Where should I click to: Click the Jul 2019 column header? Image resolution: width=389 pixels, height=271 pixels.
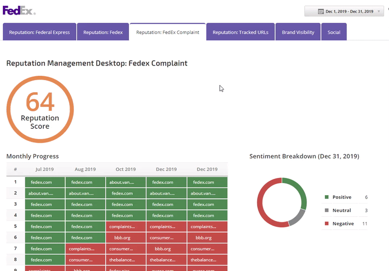[x=45, y=169]
